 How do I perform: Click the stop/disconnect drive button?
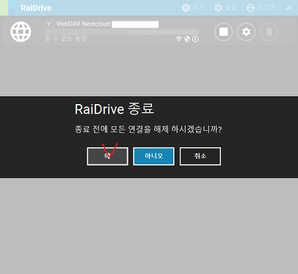(224, 32)
